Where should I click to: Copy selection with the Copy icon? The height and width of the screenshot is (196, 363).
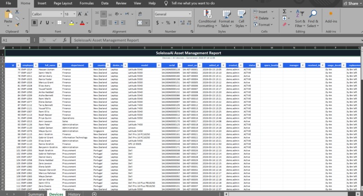pos(17,18)
